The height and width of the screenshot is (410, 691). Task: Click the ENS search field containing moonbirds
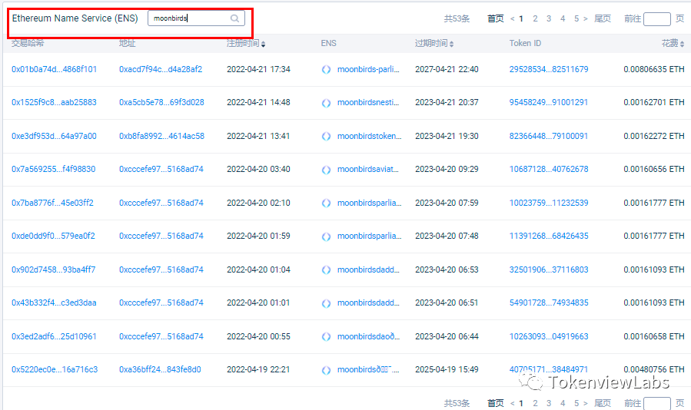click(196, 18)
